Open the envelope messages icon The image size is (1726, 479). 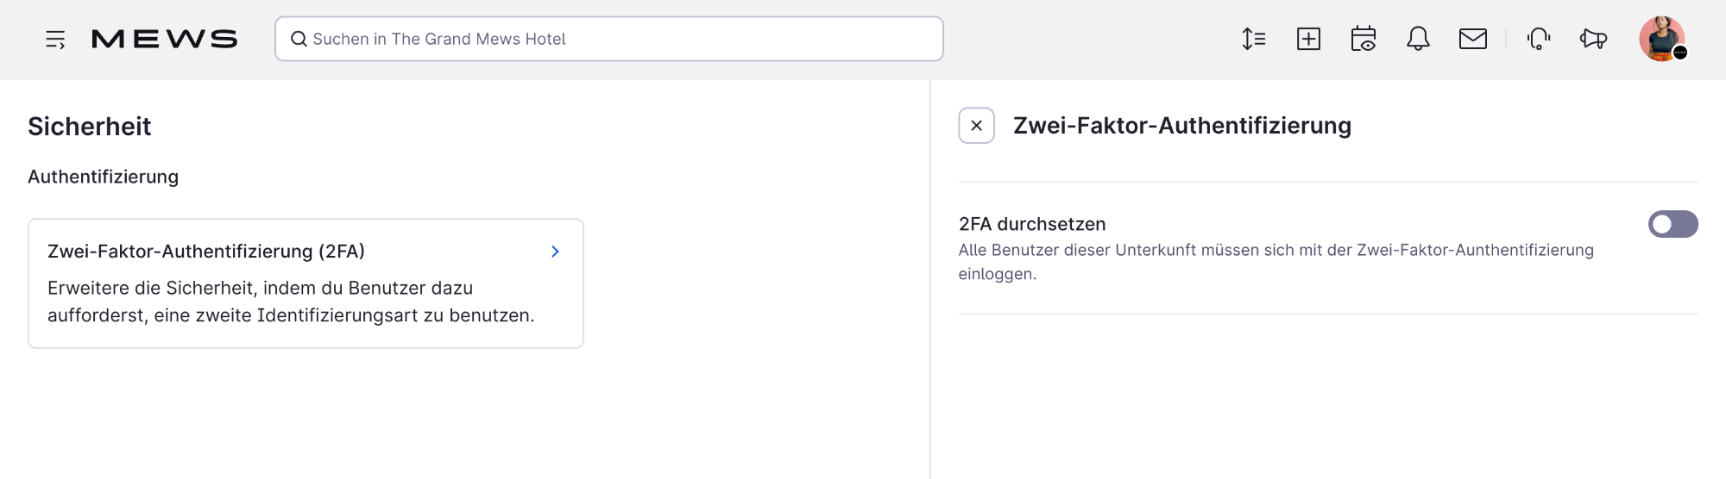click(1473, 39)
